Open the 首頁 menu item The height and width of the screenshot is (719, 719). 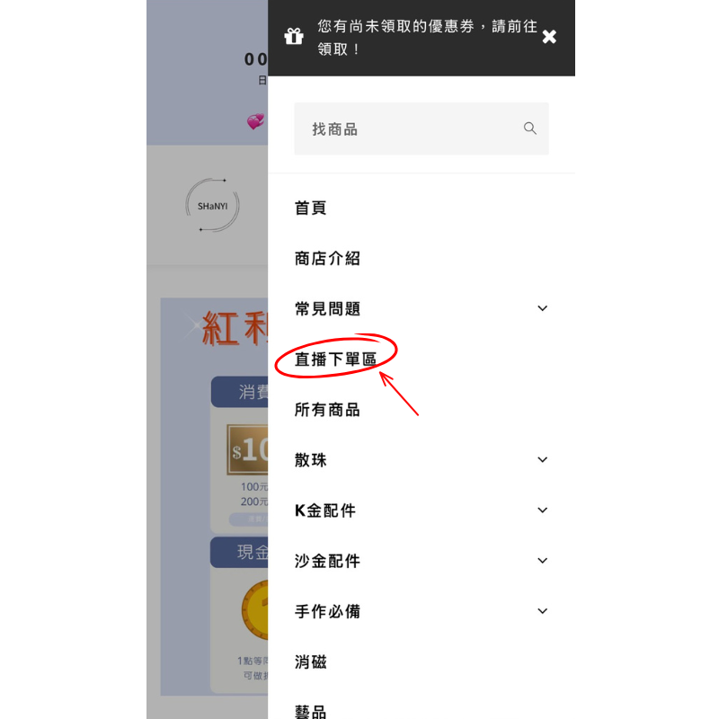[310, 208]
